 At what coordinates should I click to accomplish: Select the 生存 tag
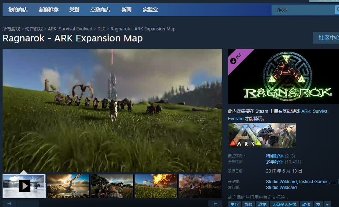234,204
